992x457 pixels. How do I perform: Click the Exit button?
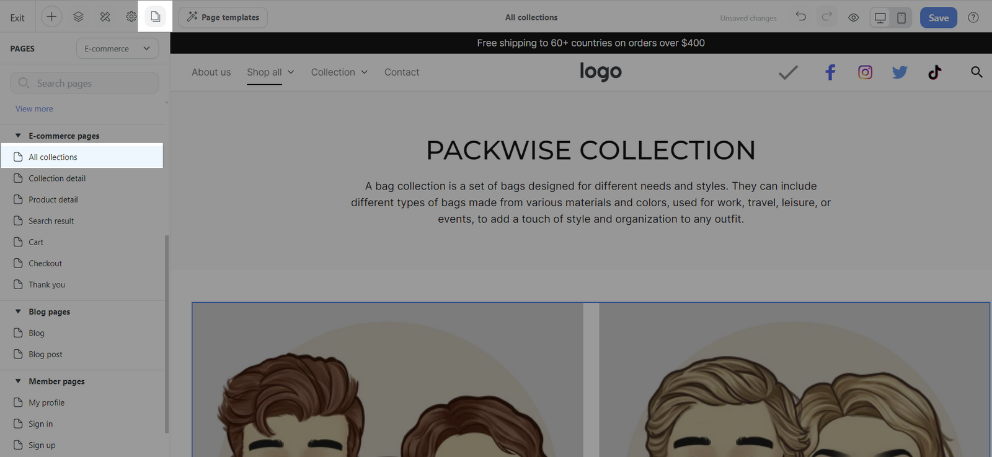click(x=17, y=17)
